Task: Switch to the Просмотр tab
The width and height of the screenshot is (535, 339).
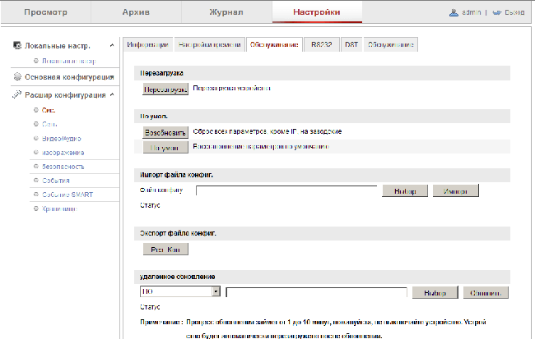Action: click(46, 12)
